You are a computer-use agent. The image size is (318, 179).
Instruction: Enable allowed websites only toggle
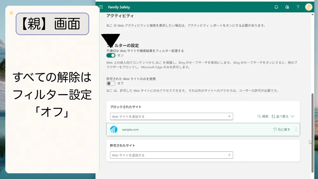[x=111, y=83]
